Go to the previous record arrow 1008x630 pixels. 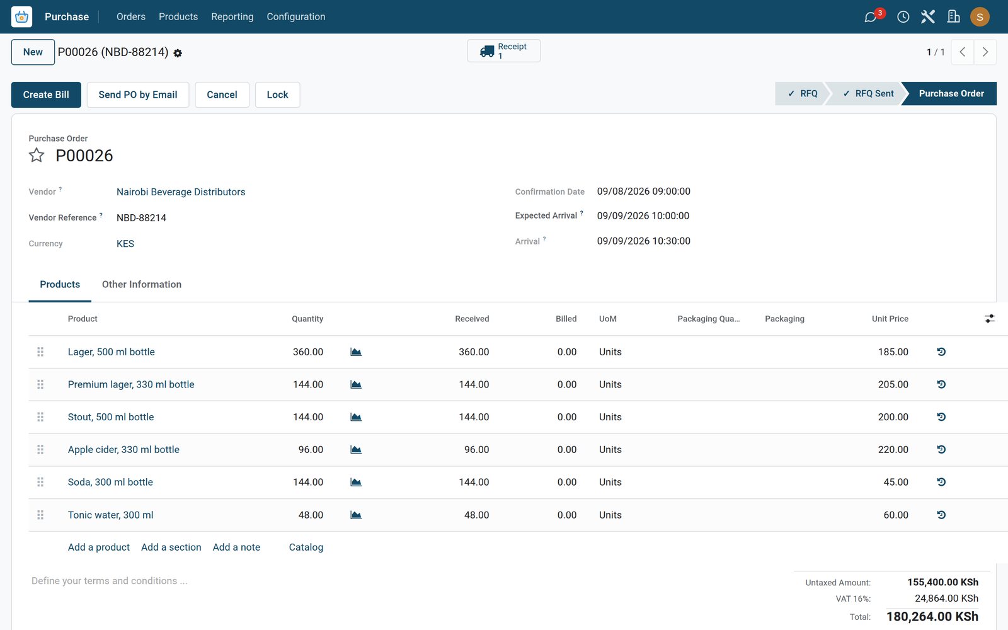962,52
